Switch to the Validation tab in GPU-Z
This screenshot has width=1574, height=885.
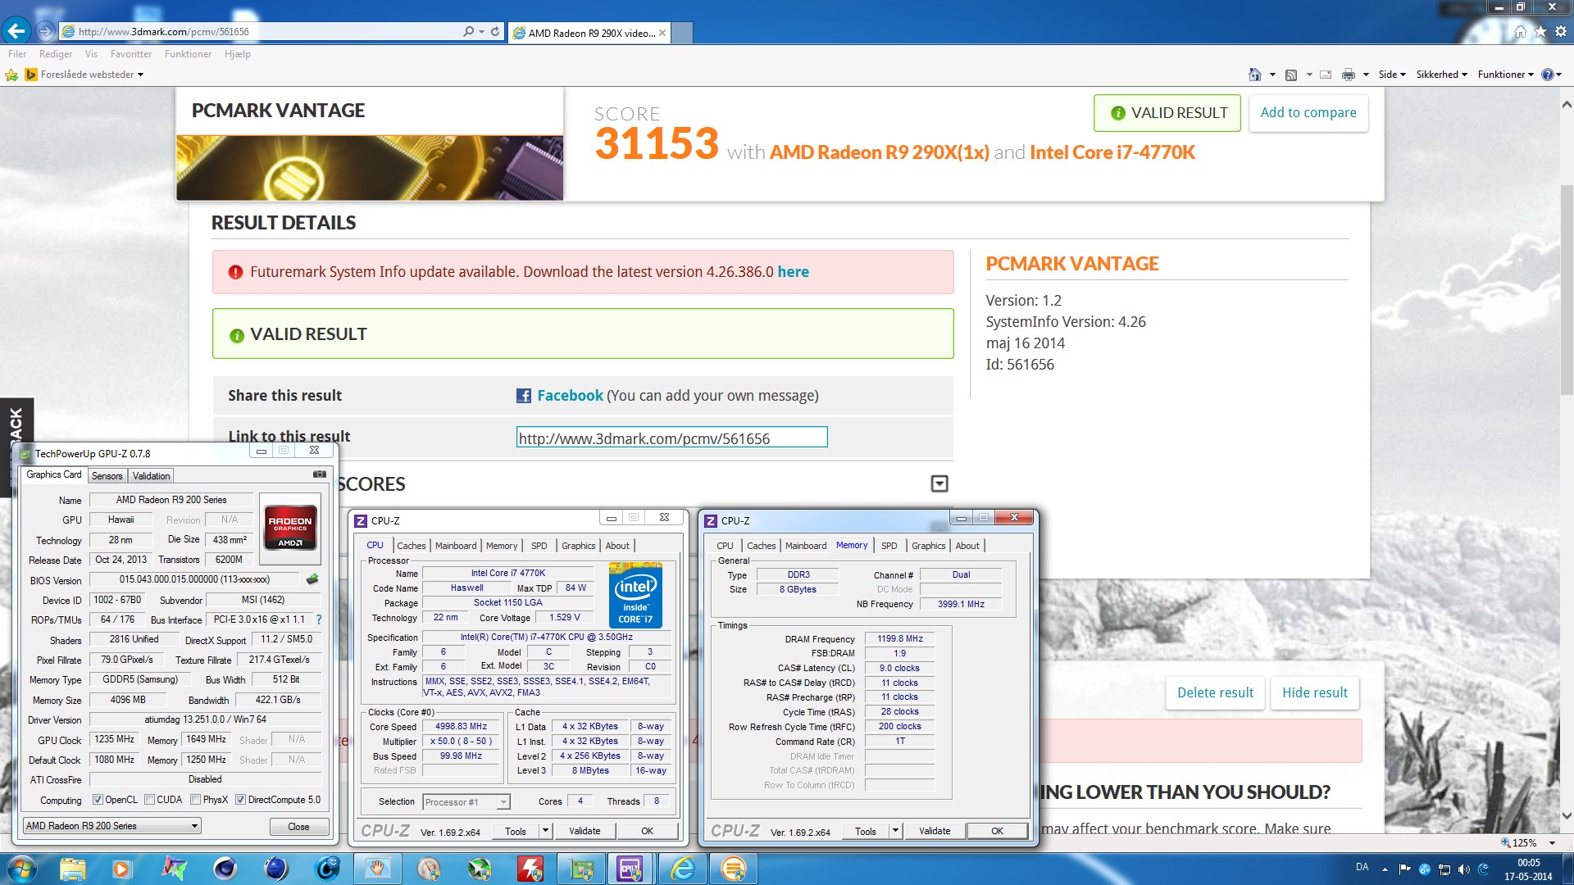click(152, 476)
